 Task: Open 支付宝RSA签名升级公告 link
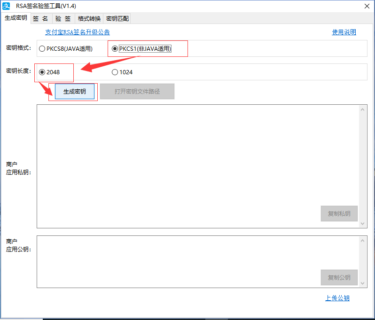click(x=78, y=32)
